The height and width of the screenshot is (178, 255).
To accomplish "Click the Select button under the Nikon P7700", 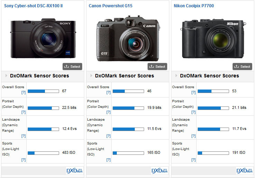I will tap(242, 67).
